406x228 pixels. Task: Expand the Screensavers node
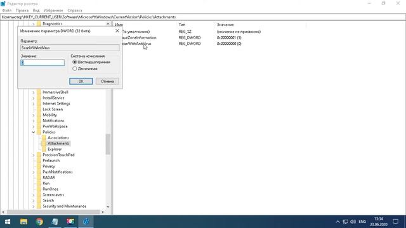34,194
